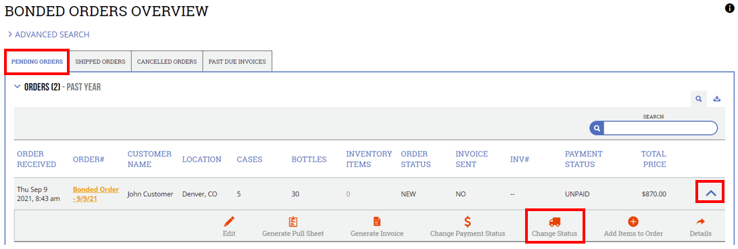Collapse the order row actions chevron
Screen dimensions: 738x249
point(711,193)
